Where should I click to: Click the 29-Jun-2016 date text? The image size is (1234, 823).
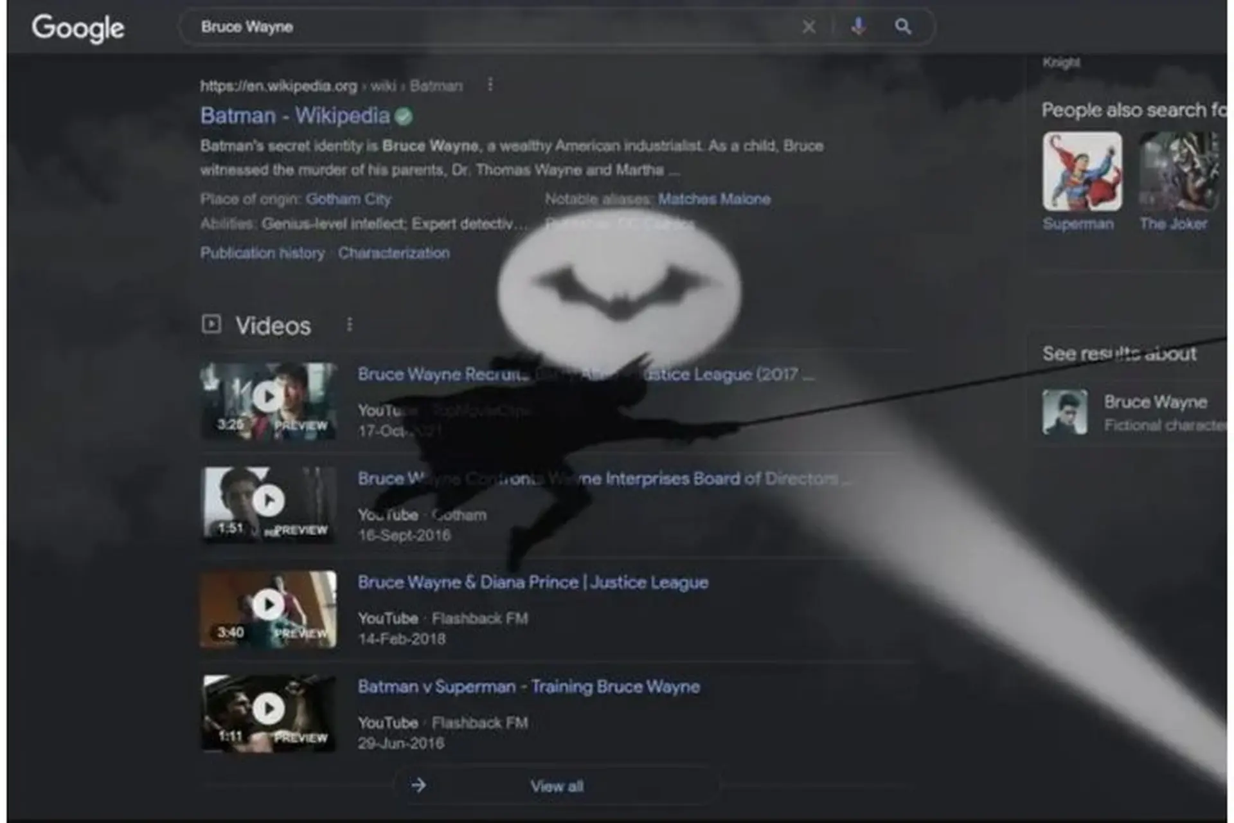pyautogui.click(x=401, y=743)
